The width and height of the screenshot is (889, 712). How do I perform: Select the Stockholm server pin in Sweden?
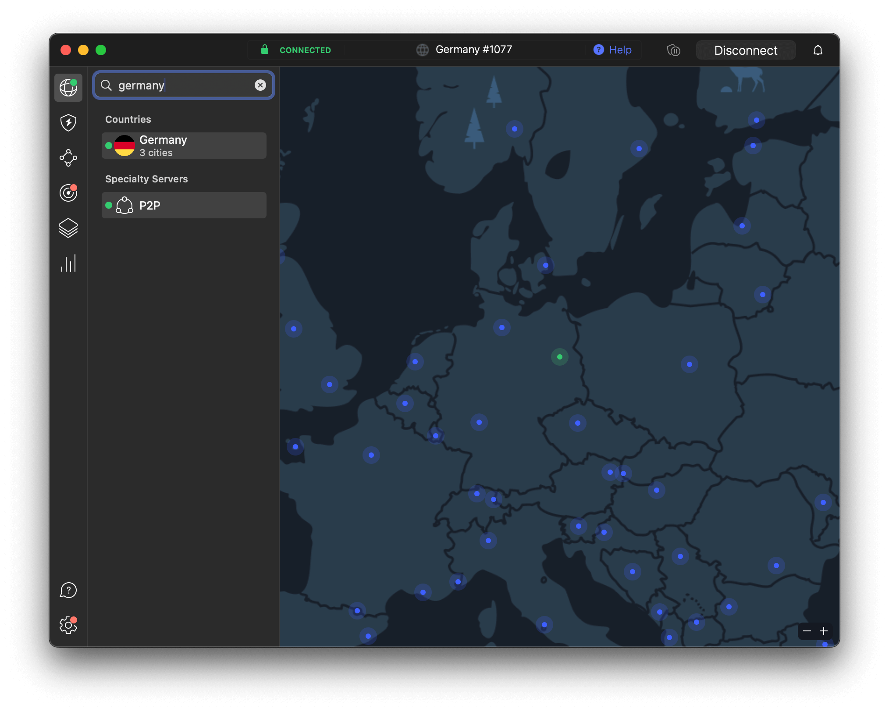tap(639, 149)
